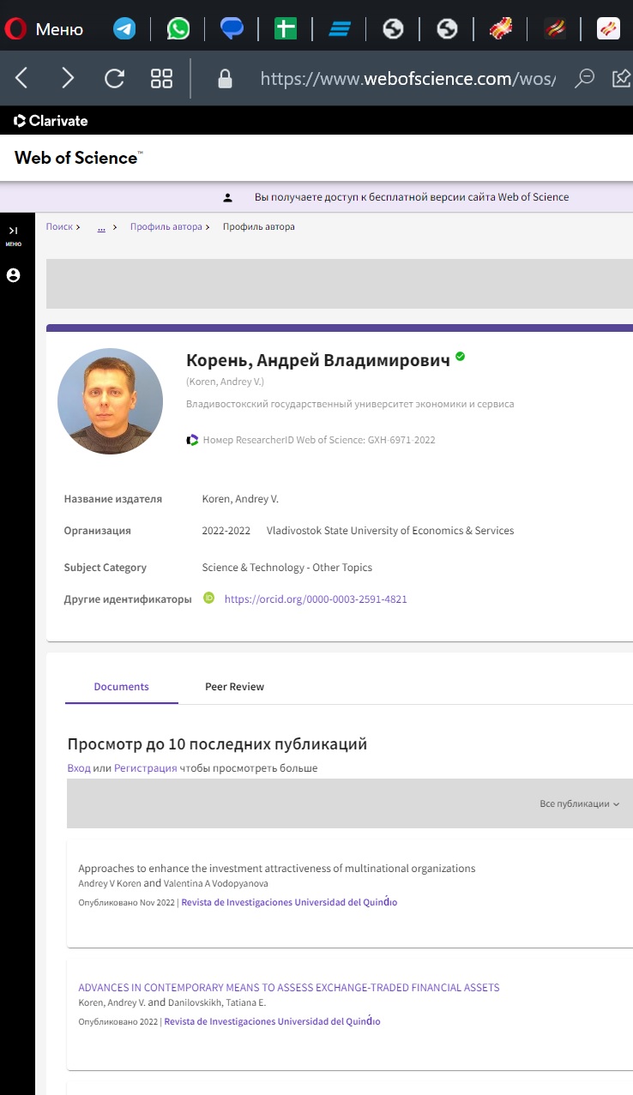Click the author's profile photo
The width and height of the screenshot is (633, 1095).
click(110, 401)
